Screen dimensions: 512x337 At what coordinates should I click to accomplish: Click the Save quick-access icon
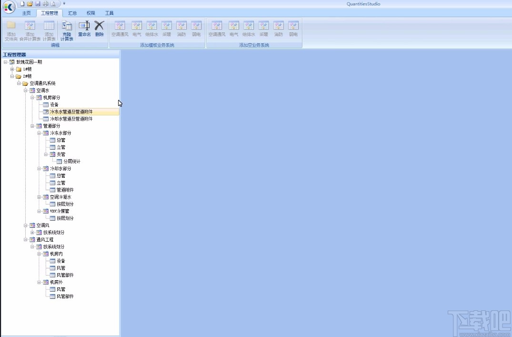click(38, 4)
